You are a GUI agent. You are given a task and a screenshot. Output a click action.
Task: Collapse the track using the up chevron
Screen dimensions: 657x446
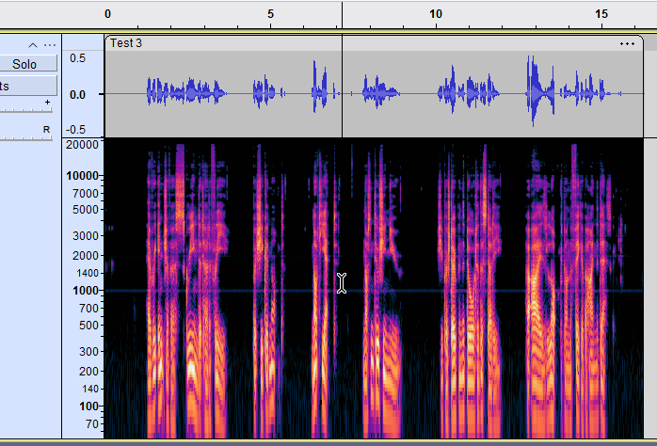[x=33, y=45]
